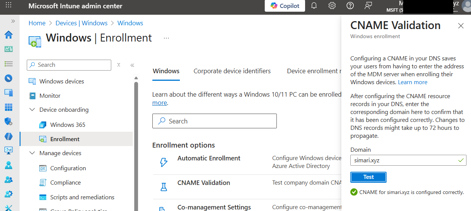Viewport: 471px width, 211px height.
Task: Open the blue slanted-stripe icon in the nav rail
Action: (x=8, y=136)
